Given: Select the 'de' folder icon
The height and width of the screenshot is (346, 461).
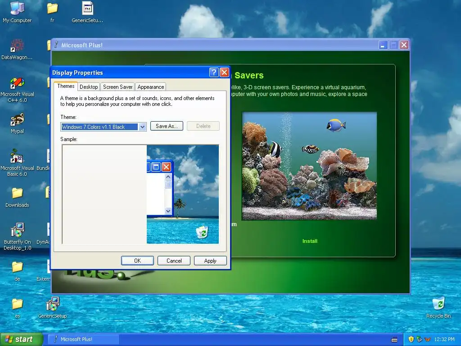Looking at the screenshot, I should point(17,271).
